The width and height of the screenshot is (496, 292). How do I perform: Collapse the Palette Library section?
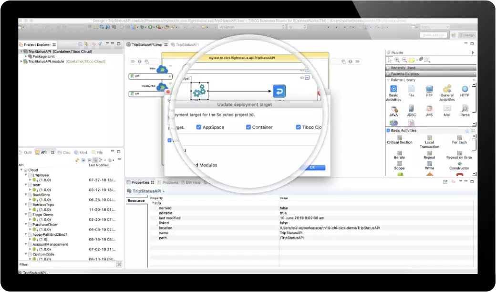click(388, 80)
